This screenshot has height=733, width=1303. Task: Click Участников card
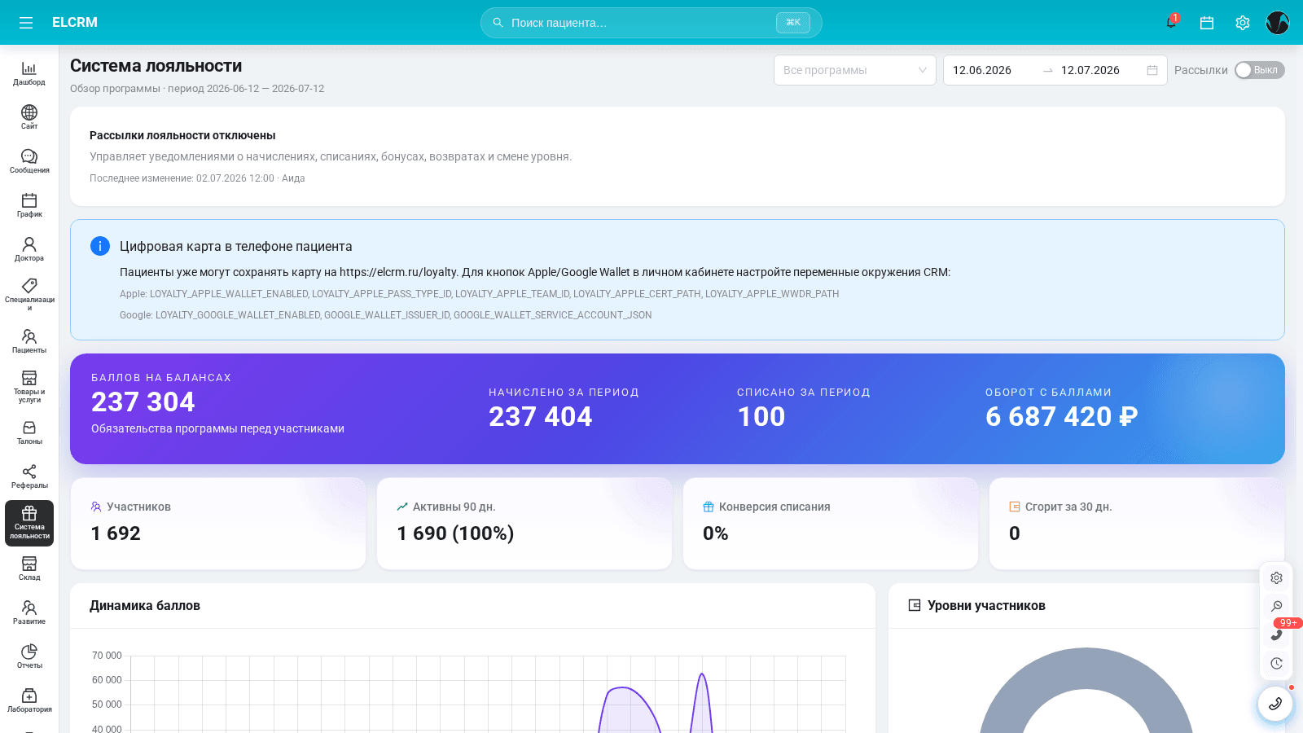coord(218,523)
